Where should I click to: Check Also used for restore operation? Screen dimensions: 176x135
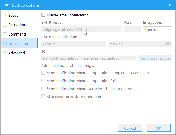[x=43, y=97]
